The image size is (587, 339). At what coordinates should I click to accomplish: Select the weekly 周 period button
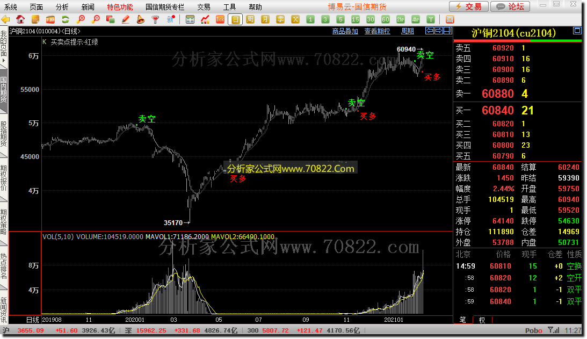tap(250, 19)
